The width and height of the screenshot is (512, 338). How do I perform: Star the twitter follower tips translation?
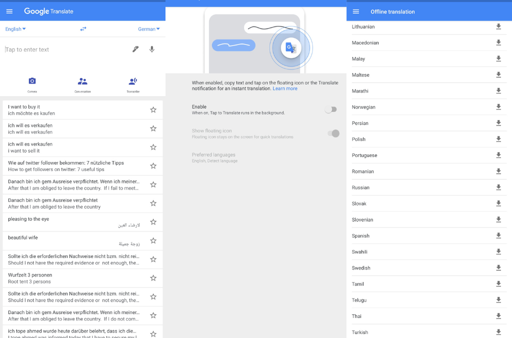[x=153, y=166]
